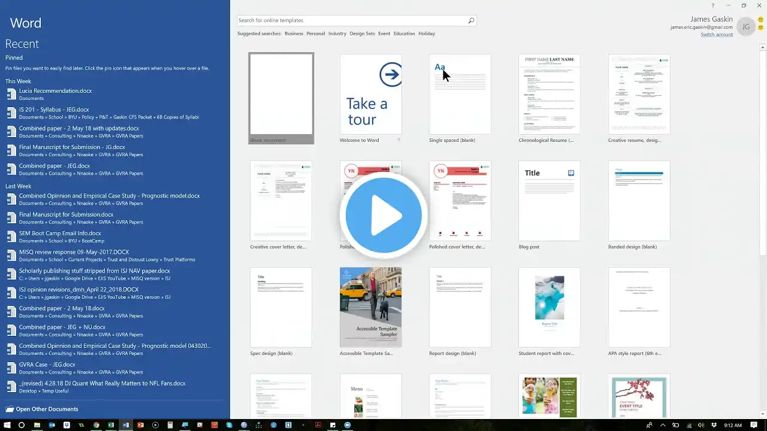Open Excel from the Windows taskbar

point(111,425)
